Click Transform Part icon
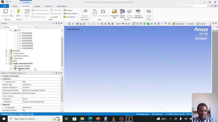Screen dimensions: 218x122 (114, 12)
